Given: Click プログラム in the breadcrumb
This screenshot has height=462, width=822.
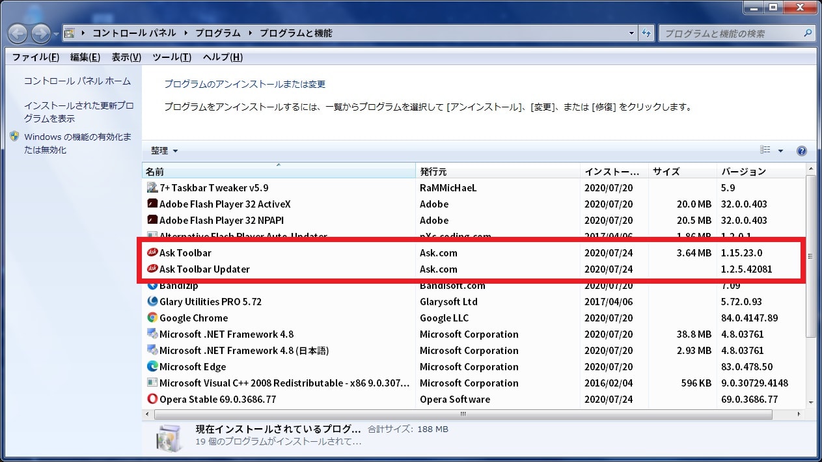Looking at the screenshot, I should [218, 33].
